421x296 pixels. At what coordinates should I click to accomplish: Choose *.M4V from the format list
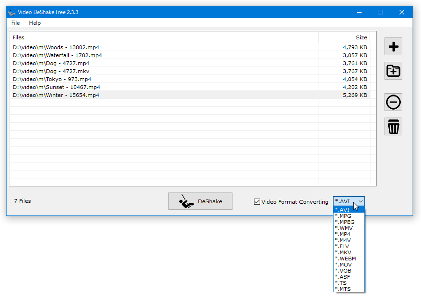tap(349, 240)
